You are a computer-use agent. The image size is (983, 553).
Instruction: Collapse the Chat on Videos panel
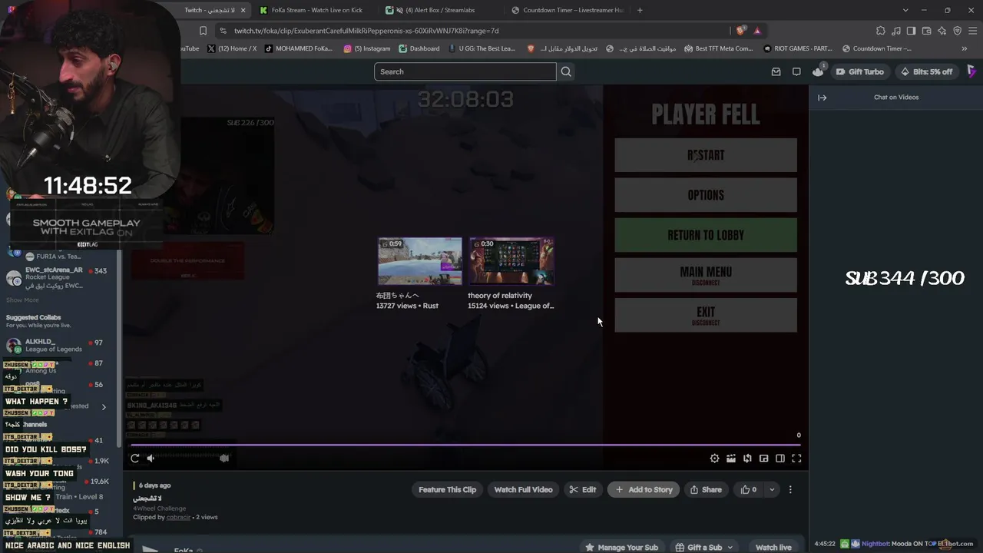822,98
